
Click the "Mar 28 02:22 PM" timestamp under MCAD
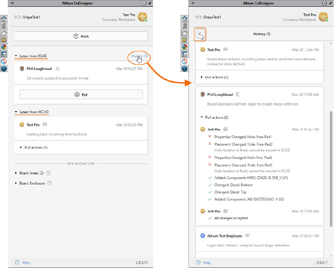129,125
